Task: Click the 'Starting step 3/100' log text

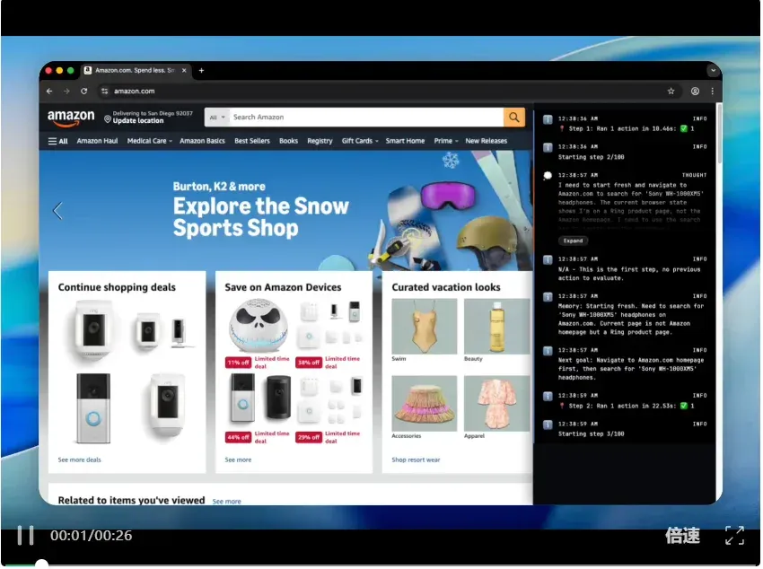Action: click(x=592, y=433)
